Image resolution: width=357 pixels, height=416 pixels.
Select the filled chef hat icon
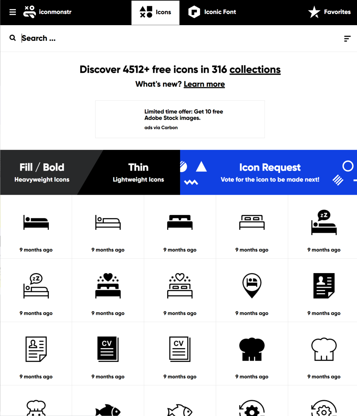coord(252,349)
